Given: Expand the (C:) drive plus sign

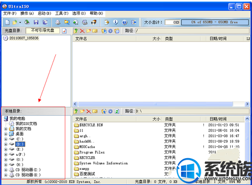Looking at the screenshot, I should (x=6, y=139).
